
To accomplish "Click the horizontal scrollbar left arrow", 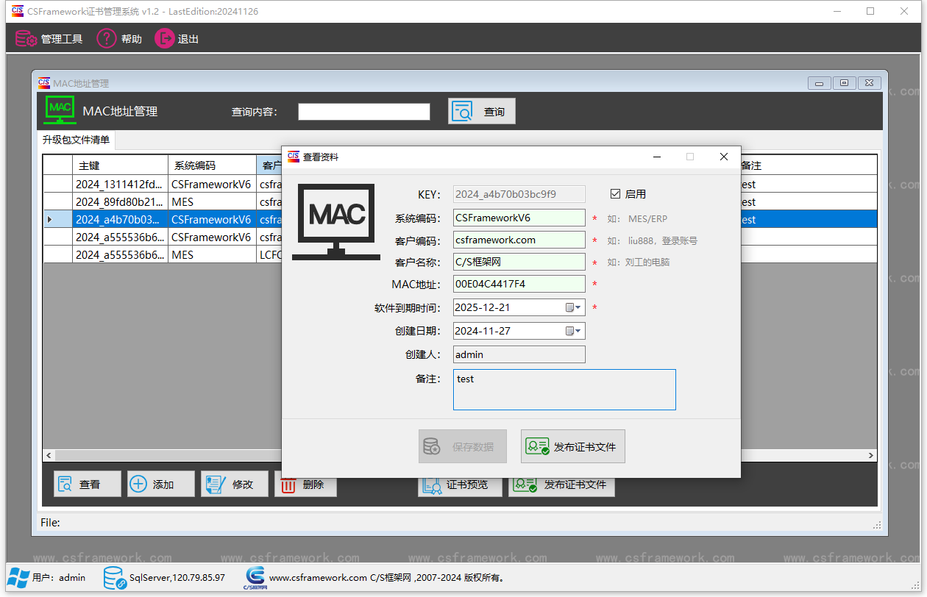I will pyautogui.click(x=50, y=456).
